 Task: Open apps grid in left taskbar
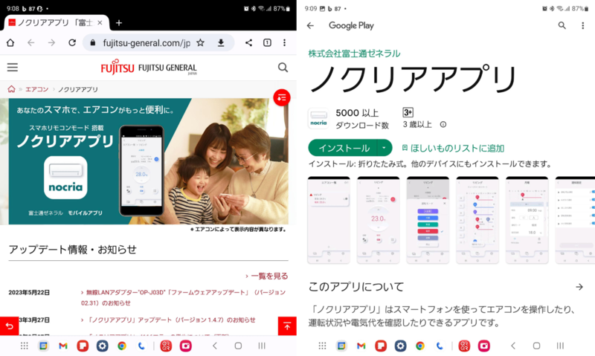pos(25,346)
